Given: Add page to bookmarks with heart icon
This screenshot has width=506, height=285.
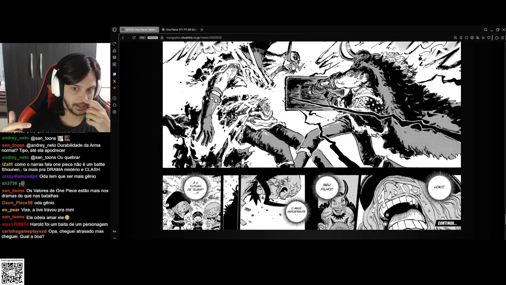Looking at the screenshot, I should click(489, 38).
